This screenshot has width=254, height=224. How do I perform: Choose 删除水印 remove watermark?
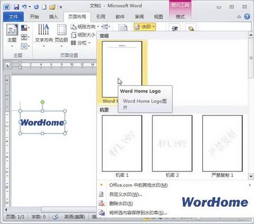[175, 203]
